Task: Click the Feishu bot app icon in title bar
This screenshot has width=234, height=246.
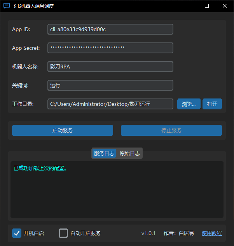Action: (x=7, y=6)
